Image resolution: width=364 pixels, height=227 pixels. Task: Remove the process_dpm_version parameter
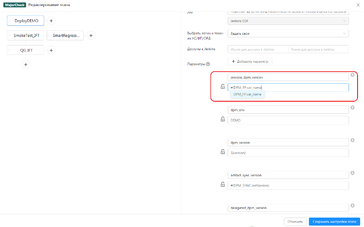(x=352, y=75)
